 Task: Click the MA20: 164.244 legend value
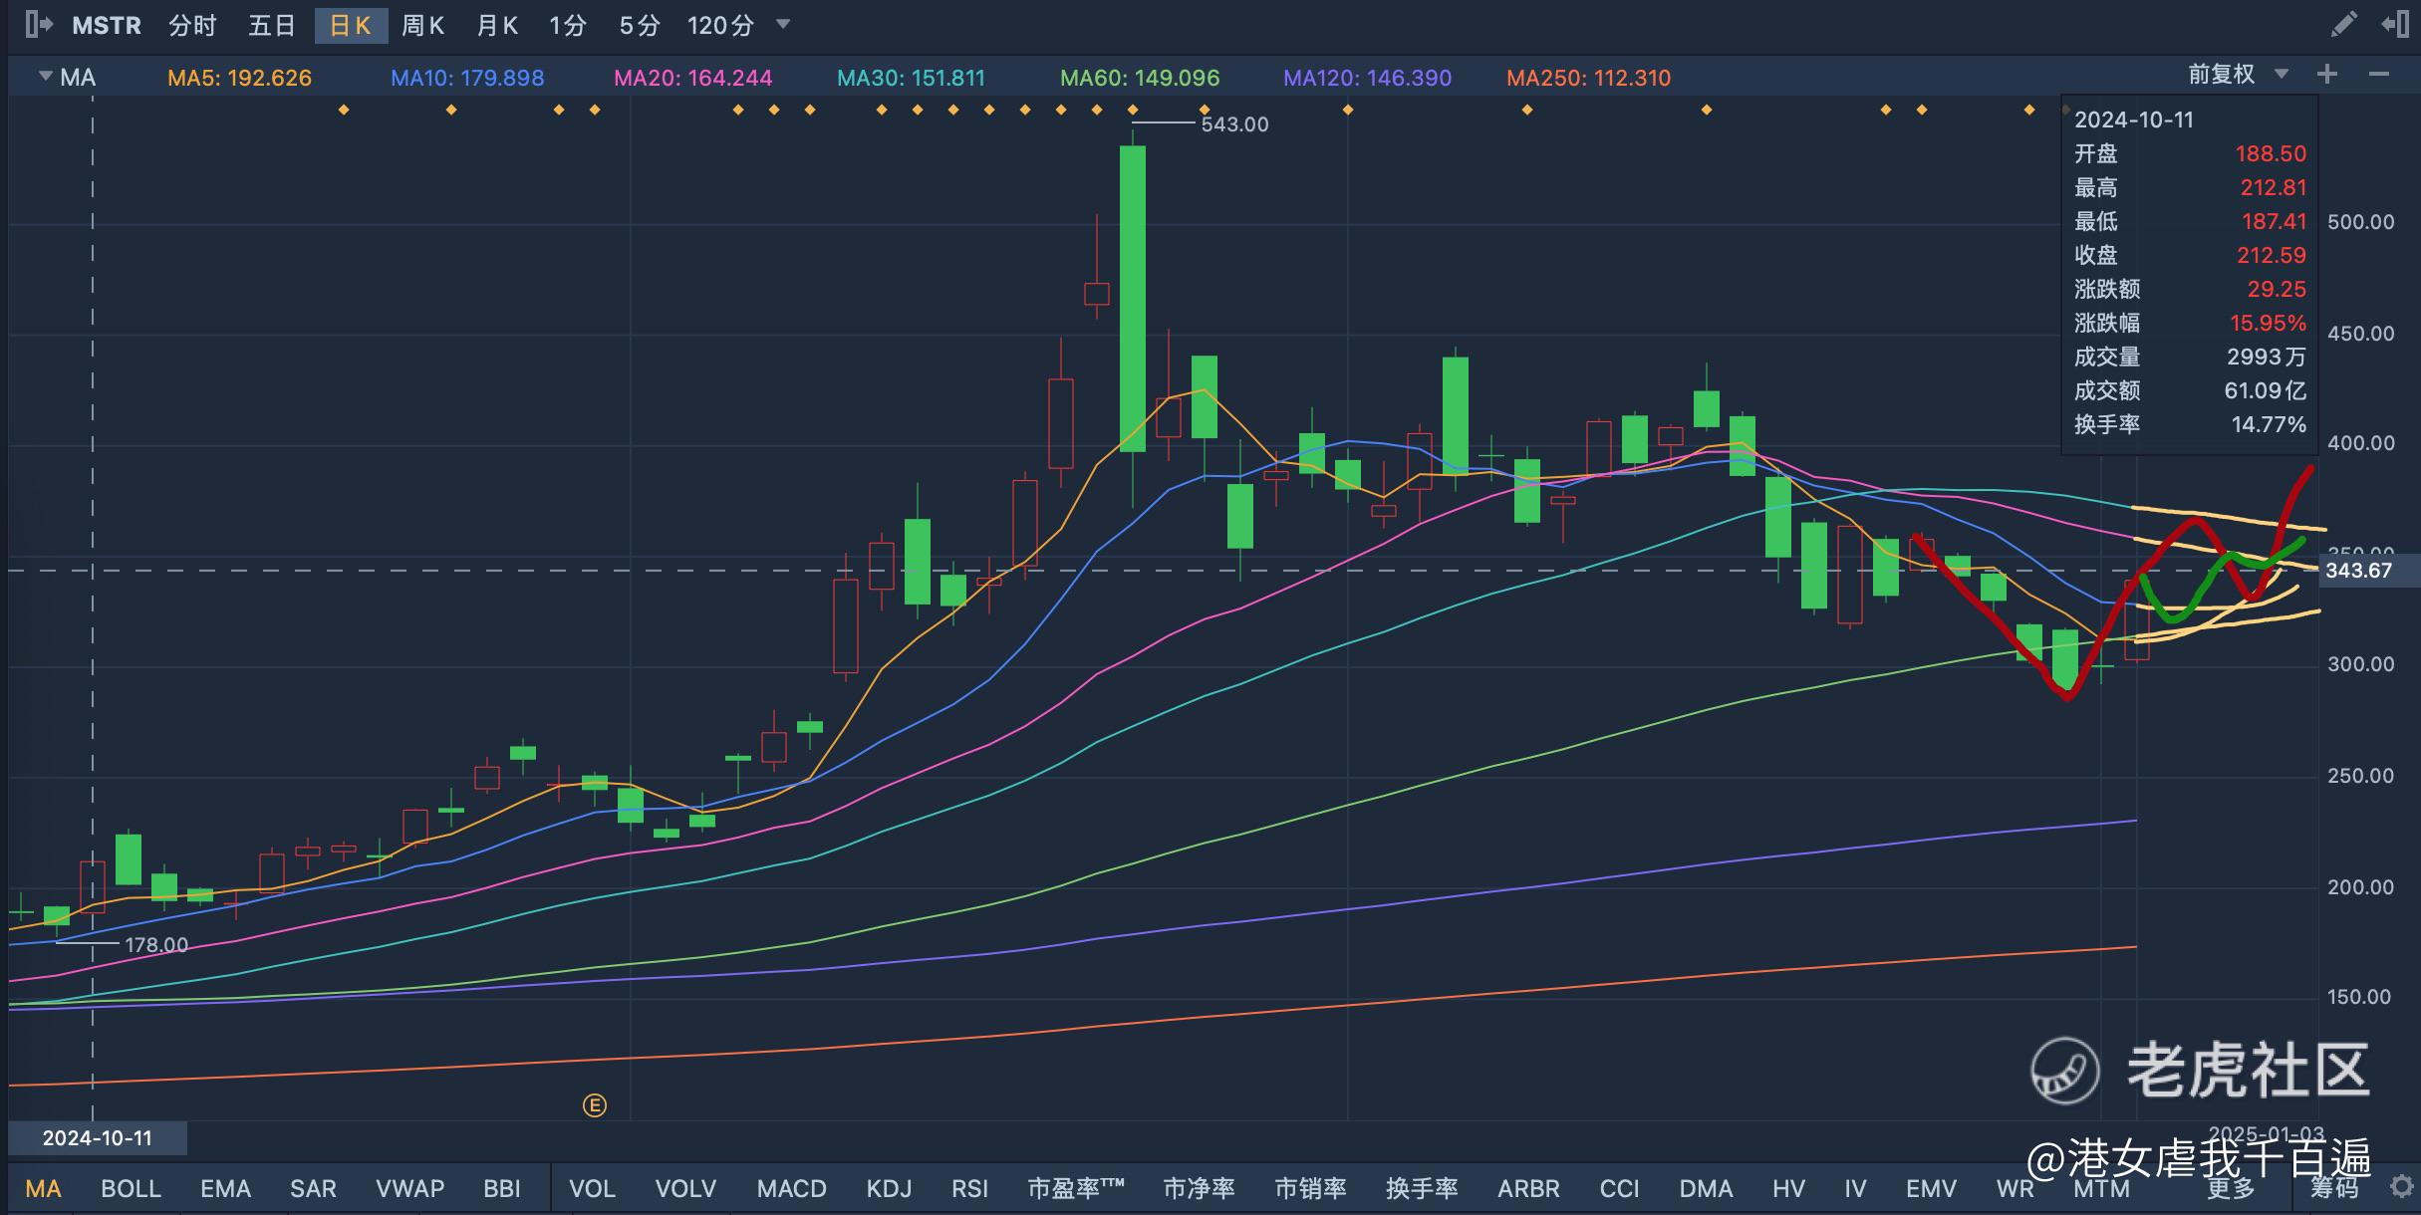[692, 78]
